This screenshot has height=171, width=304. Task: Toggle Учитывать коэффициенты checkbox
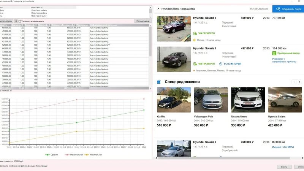coord(20,21)
